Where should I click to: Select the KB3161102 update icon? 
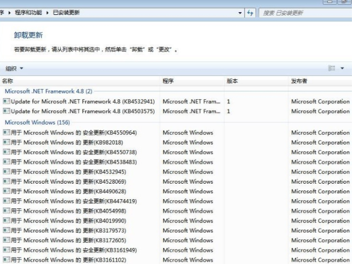click(6, 260)
